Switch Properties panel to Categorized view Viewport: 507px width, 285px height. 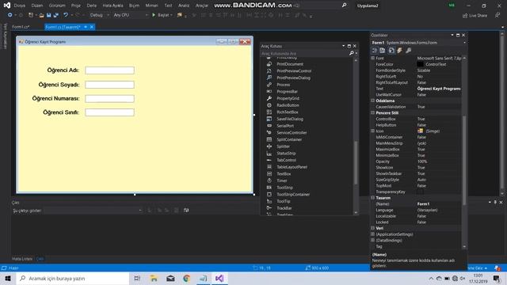tap(375, 51)
